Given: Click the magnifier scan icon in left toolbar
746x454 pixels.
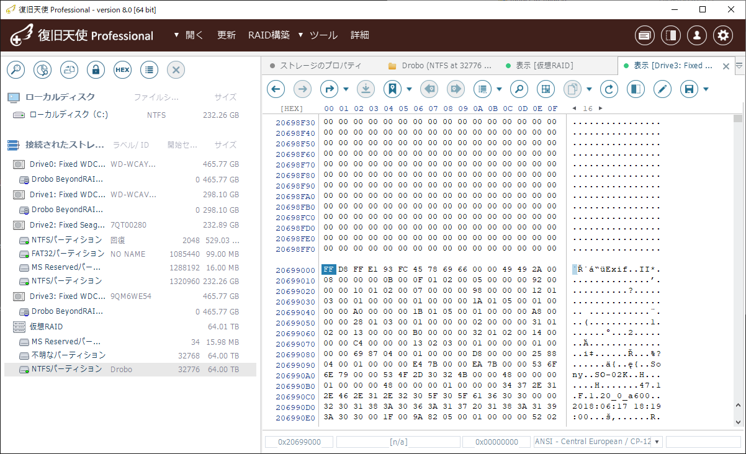Looking at the screenshot, I should 16,70.
